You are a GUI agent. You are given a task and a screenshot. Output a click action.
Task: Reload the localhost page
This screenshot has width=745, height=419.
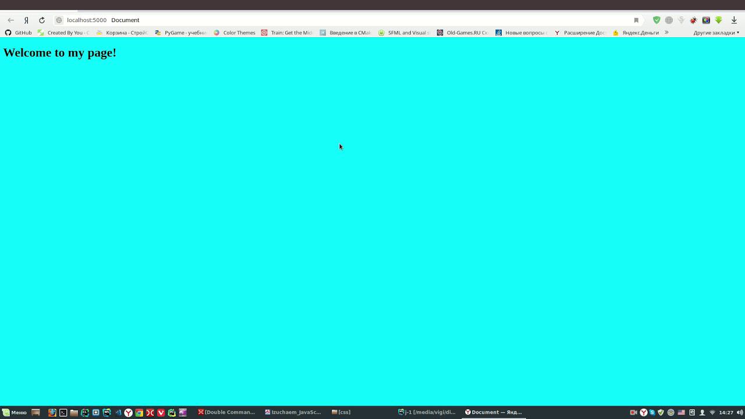tap(42, 20)
